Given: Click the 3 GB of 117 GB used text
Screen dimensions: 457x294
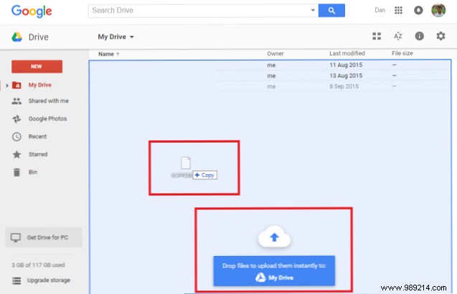Looking at the screenshot, I should pyautogui.click(x=38, y=265).
